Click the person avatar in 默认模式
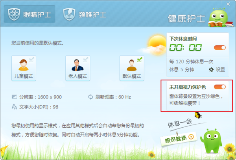Image resolution: width=236 pixels, height=160 pixels. [x=131, y=65]
